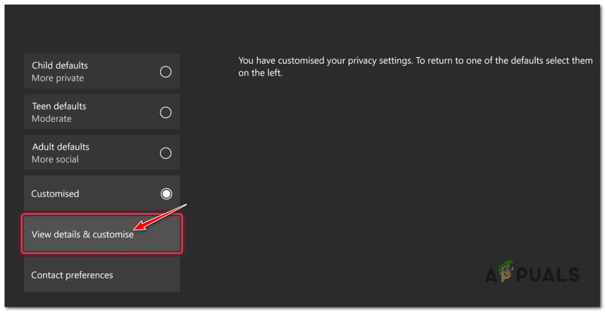The width and height of the screenshot is (605, 312).
Task: Click the "Customised" label text
Action: [55, 194]
